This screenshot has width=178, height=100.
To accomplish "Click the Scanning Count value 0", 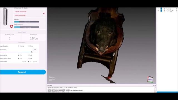I will pyautogui.click(x=9, y=38).
